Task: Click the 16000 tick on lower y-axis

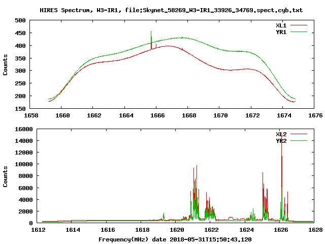Action: 24,129
